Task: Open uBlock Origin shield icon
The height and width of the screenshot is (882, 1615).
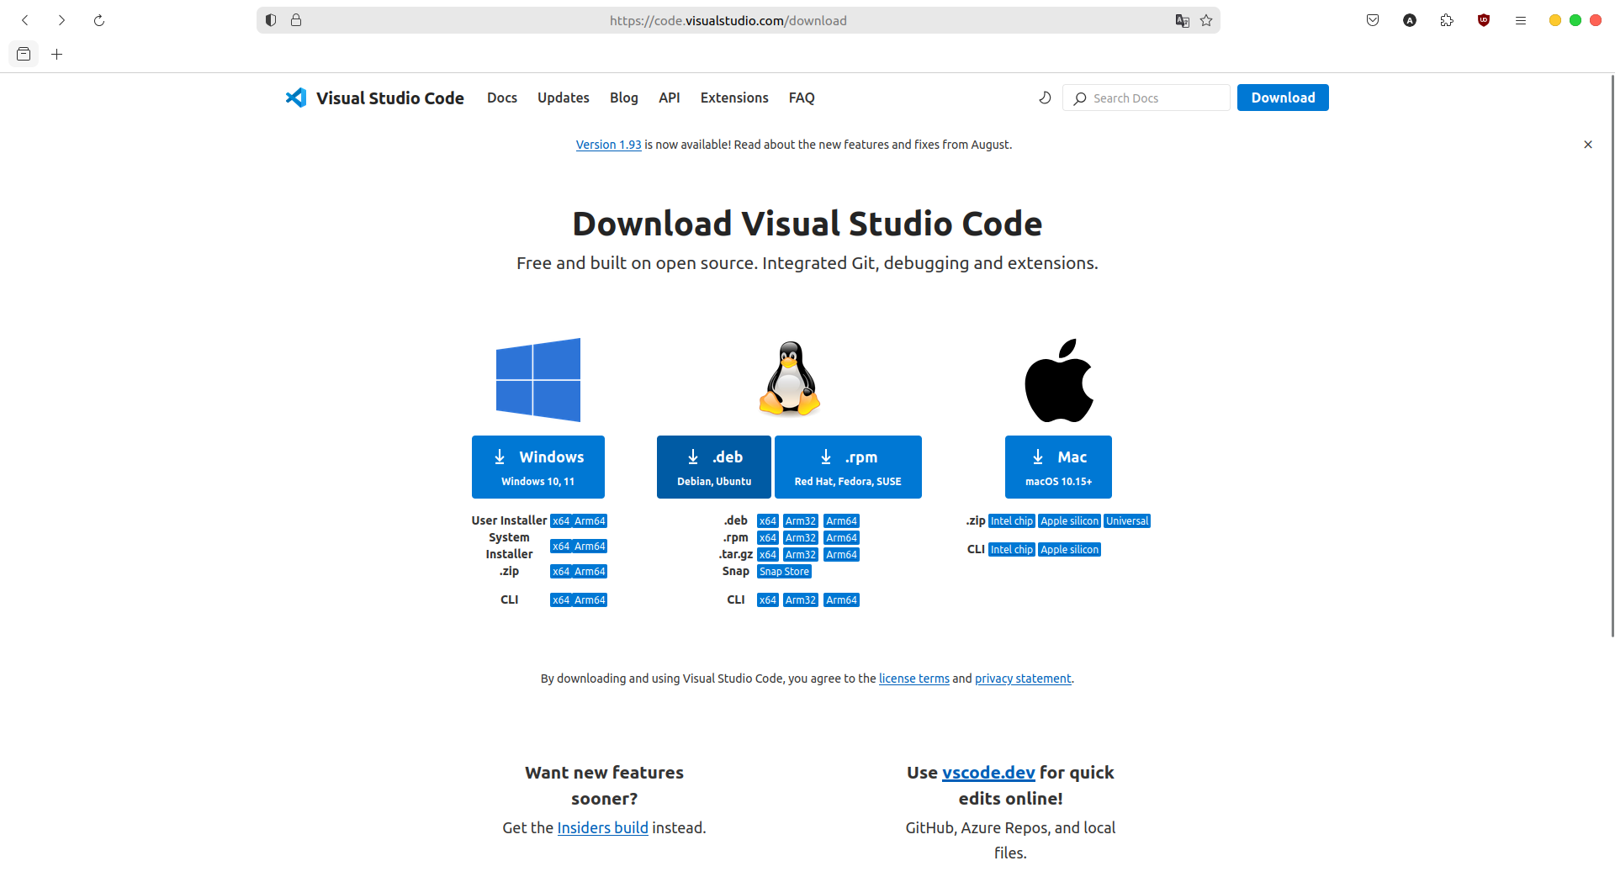Action: coord(1484,20)
